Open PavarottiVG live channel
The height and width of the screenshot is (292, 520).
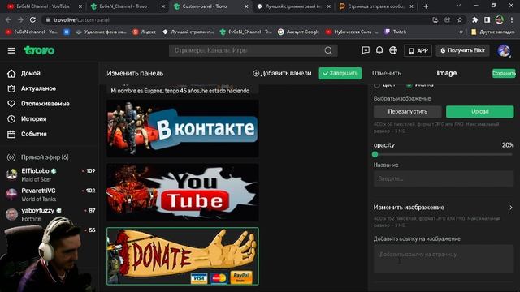coord(50,195)
